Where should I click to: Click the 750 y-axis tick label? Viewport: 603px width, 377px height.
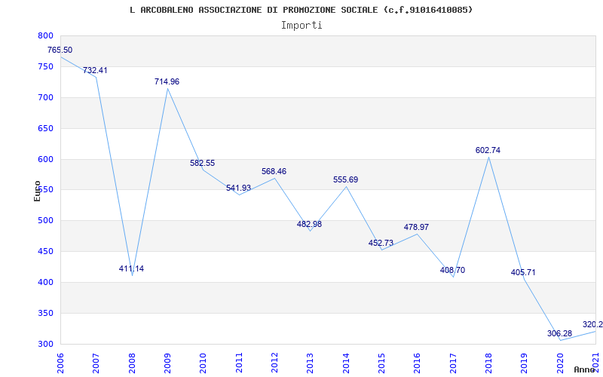[45, 66]
